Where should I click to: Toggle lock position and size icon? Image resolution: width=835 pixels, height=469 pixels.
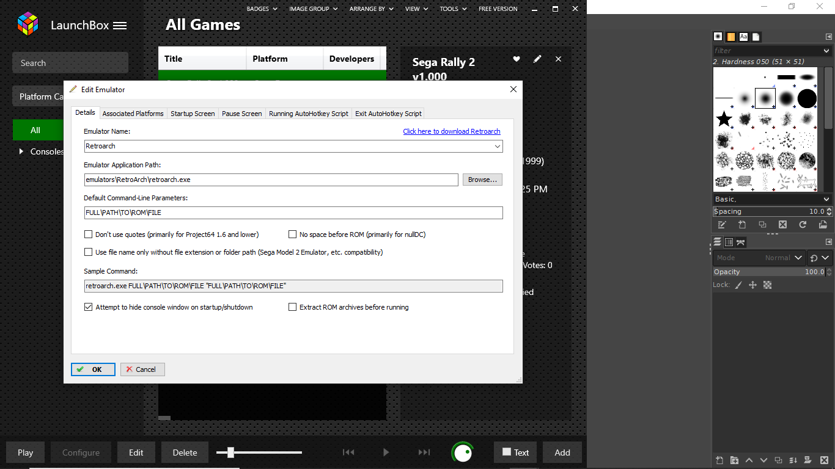coord(752,285)
